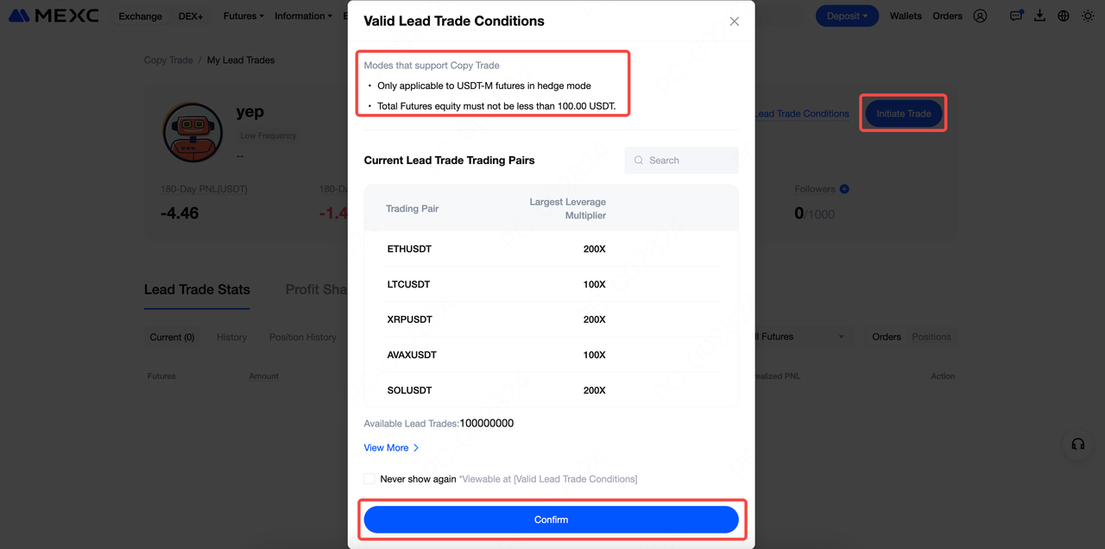
Task: Switch the view toggle to Orders
Action: coord(887,337)
